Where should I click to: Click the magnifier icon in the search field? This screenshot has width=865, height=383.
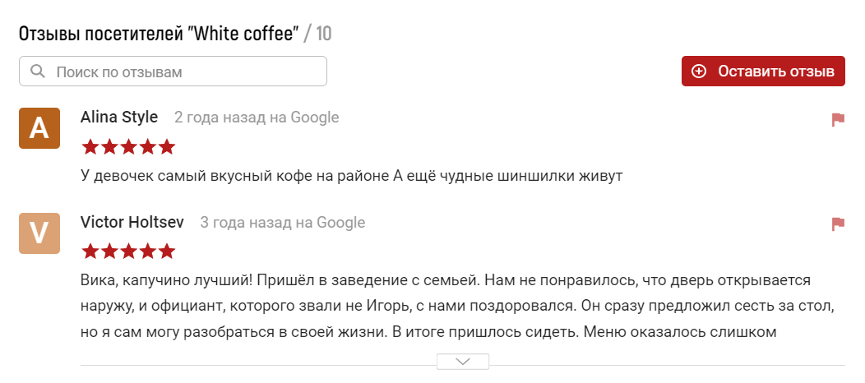pos(37,72)
